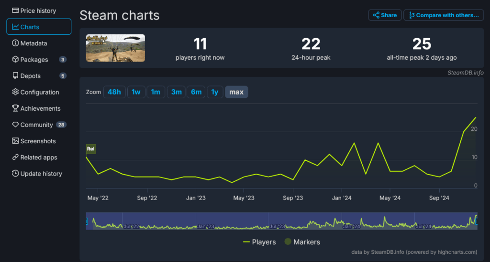This screenshot has width=490, height=262.
Task: Click the Sep '23 x-axis label
Action: [x=293, y=198]
